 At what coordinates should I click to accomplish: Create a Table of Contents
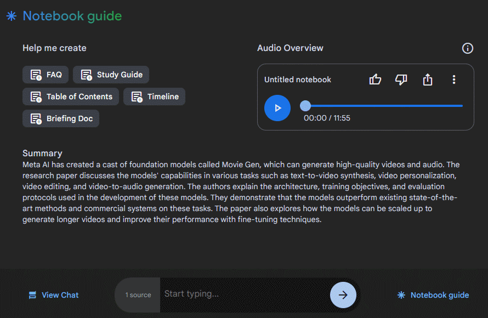pyautogui.click(x=71, y=96)
